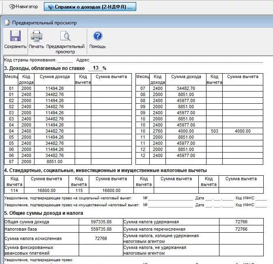Click month 11 code 2400 income 45977.00
This screenshot has width=273, height=264.
[186, 143]
